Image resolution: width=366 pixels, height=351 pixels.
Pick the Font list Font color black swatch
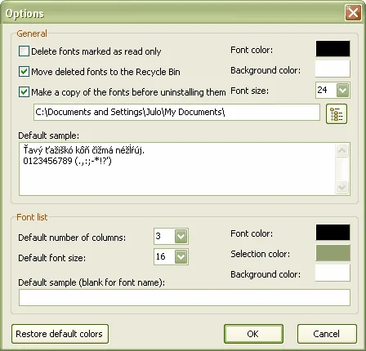click(333, 233)
